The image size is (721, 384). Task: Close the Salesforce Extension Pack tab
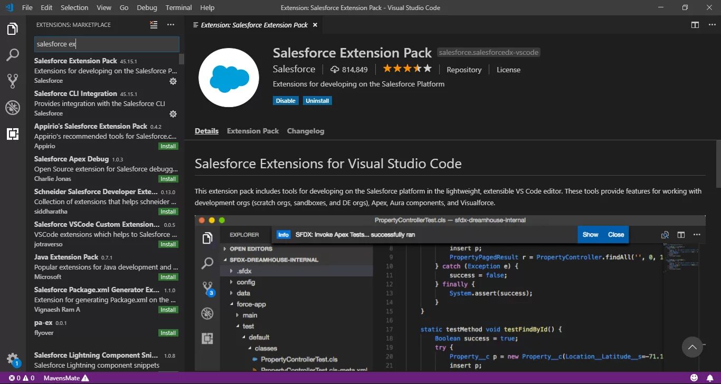click(x=315, y=25)
